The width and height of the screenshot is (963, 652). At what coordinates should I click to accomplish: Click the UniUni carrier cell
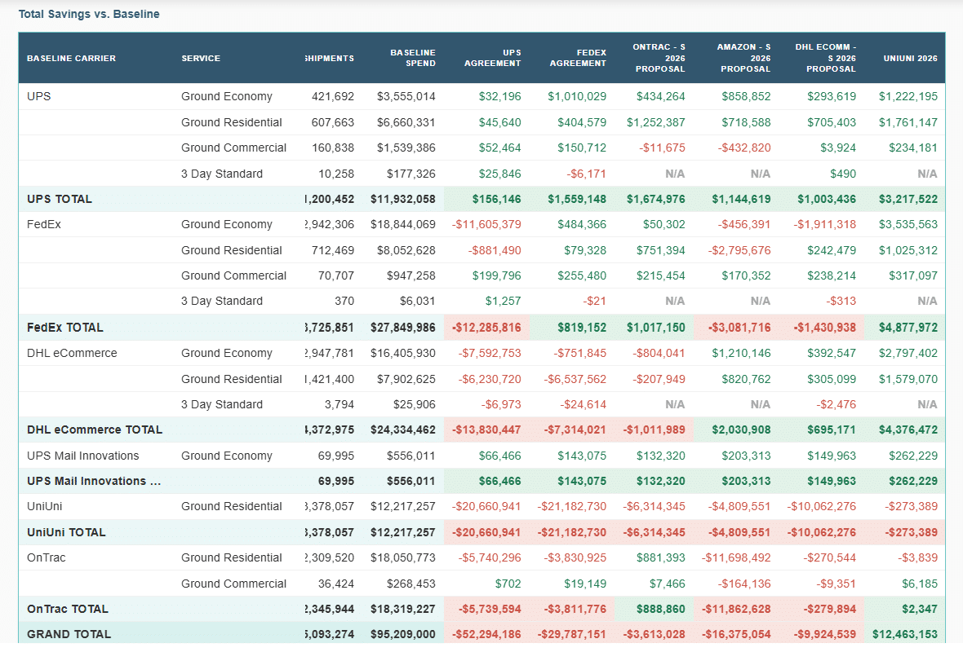point(44,507)
